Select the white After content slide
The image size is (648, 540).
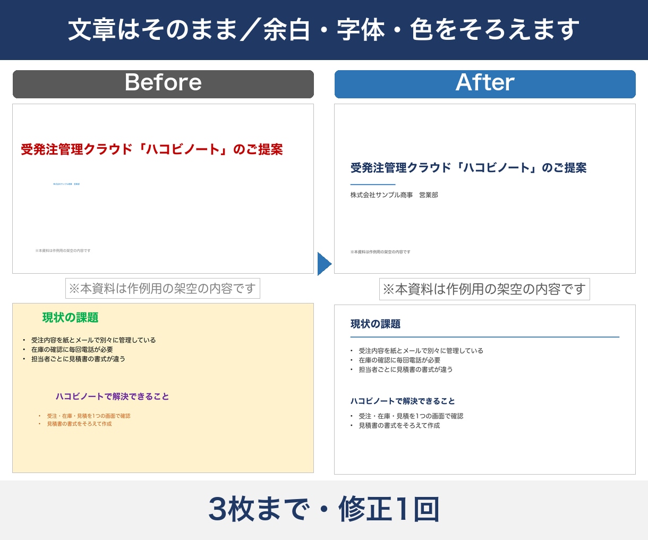coord(485,390)
